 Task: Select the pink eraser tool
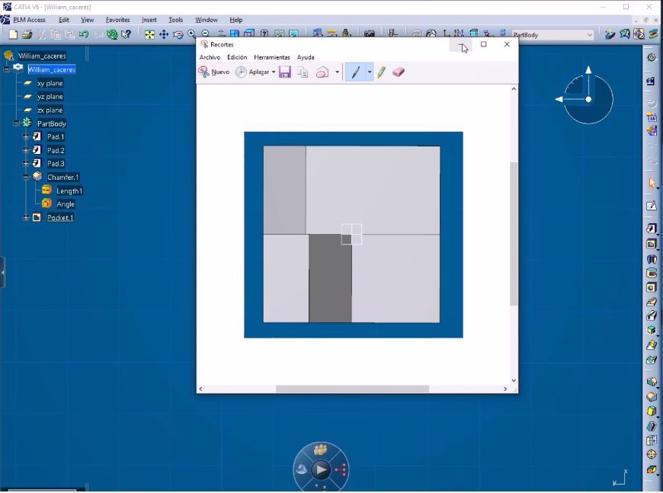coord(399,72)
